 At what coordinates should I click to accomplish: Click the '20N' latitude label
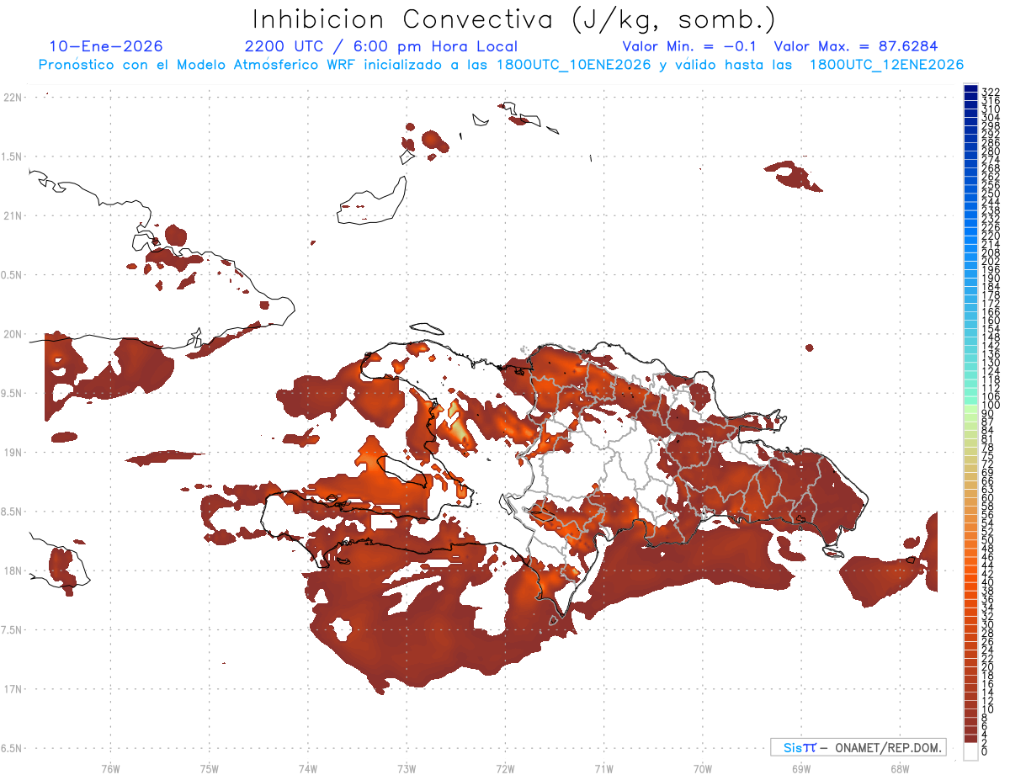(13, 334)
